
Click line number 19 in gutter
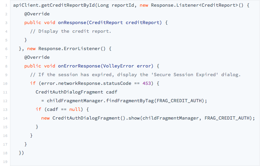click(x=5, y=162)
